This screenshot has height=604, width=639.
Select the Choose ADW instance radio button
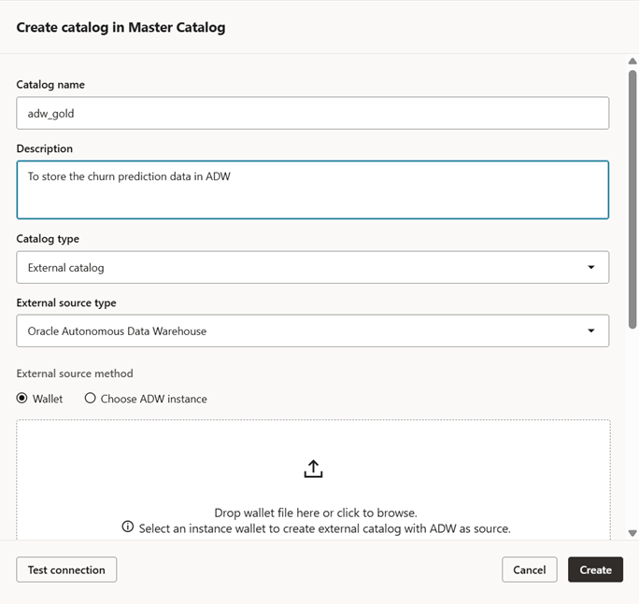point(91,399)
